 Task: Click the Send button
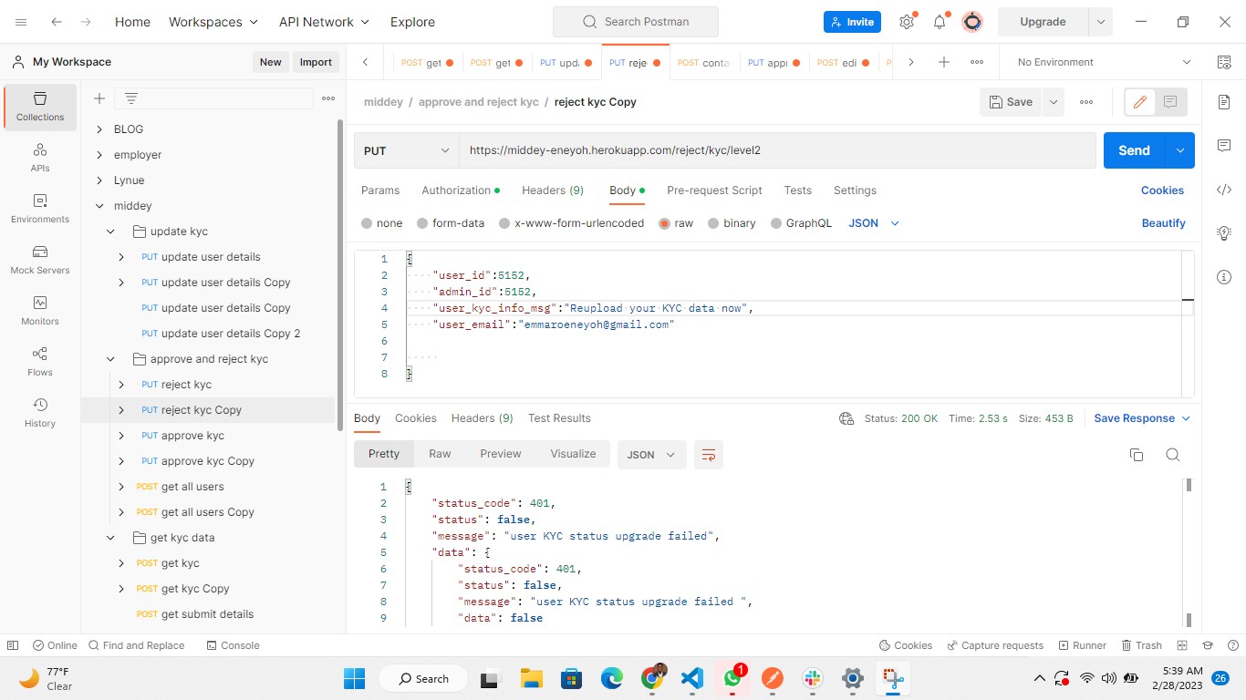[x=1135, y=150]
